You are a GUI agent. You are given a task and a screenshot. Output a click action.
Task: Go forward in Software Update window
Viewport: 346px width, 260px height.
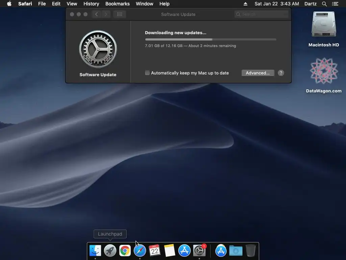(106, 14)
